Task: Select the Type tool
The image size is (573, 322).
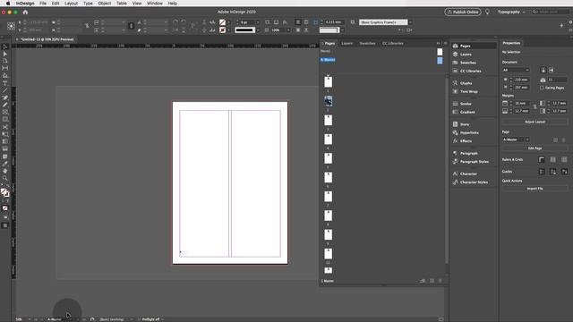Action: pyautogui.click(x=4, y=83)
